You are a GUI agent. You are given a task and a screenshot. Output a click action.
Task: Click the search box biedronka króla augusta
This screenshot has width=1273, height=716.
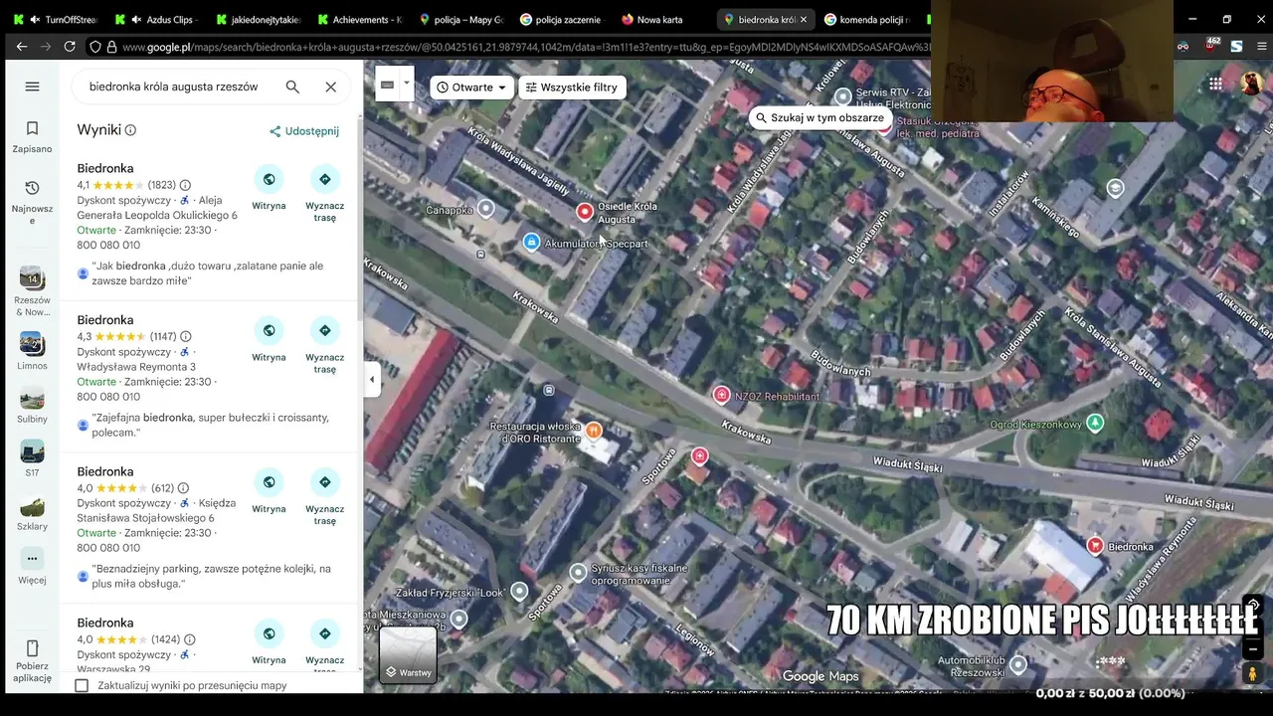click(x=174, y=87)
